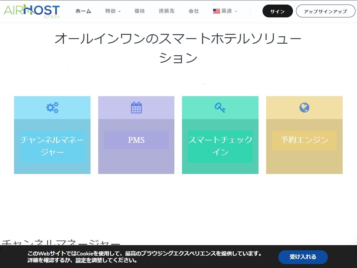Click the 予約エンジン card label
The image size is (357, 268).
pyautogui.click(x=304, y=140)
